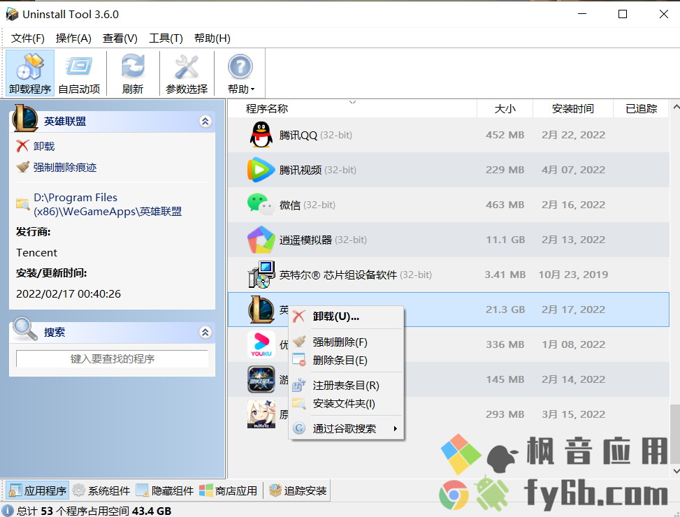Click the 卸载 link in the sidebar
The height and width of the screenshot is (517, 680).
click(x=44, y=147)
